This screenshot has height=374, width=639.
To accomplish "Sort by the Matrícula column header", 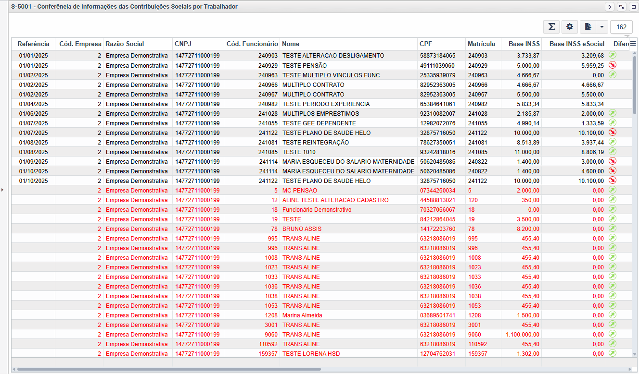I will pos(483,44).
